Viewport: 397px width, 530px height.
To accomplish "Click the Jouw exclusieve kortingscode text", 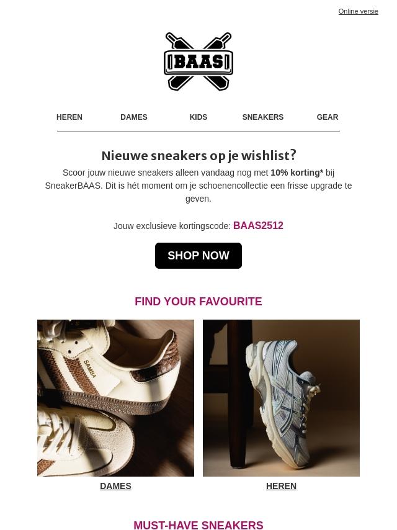I will 172,226.
